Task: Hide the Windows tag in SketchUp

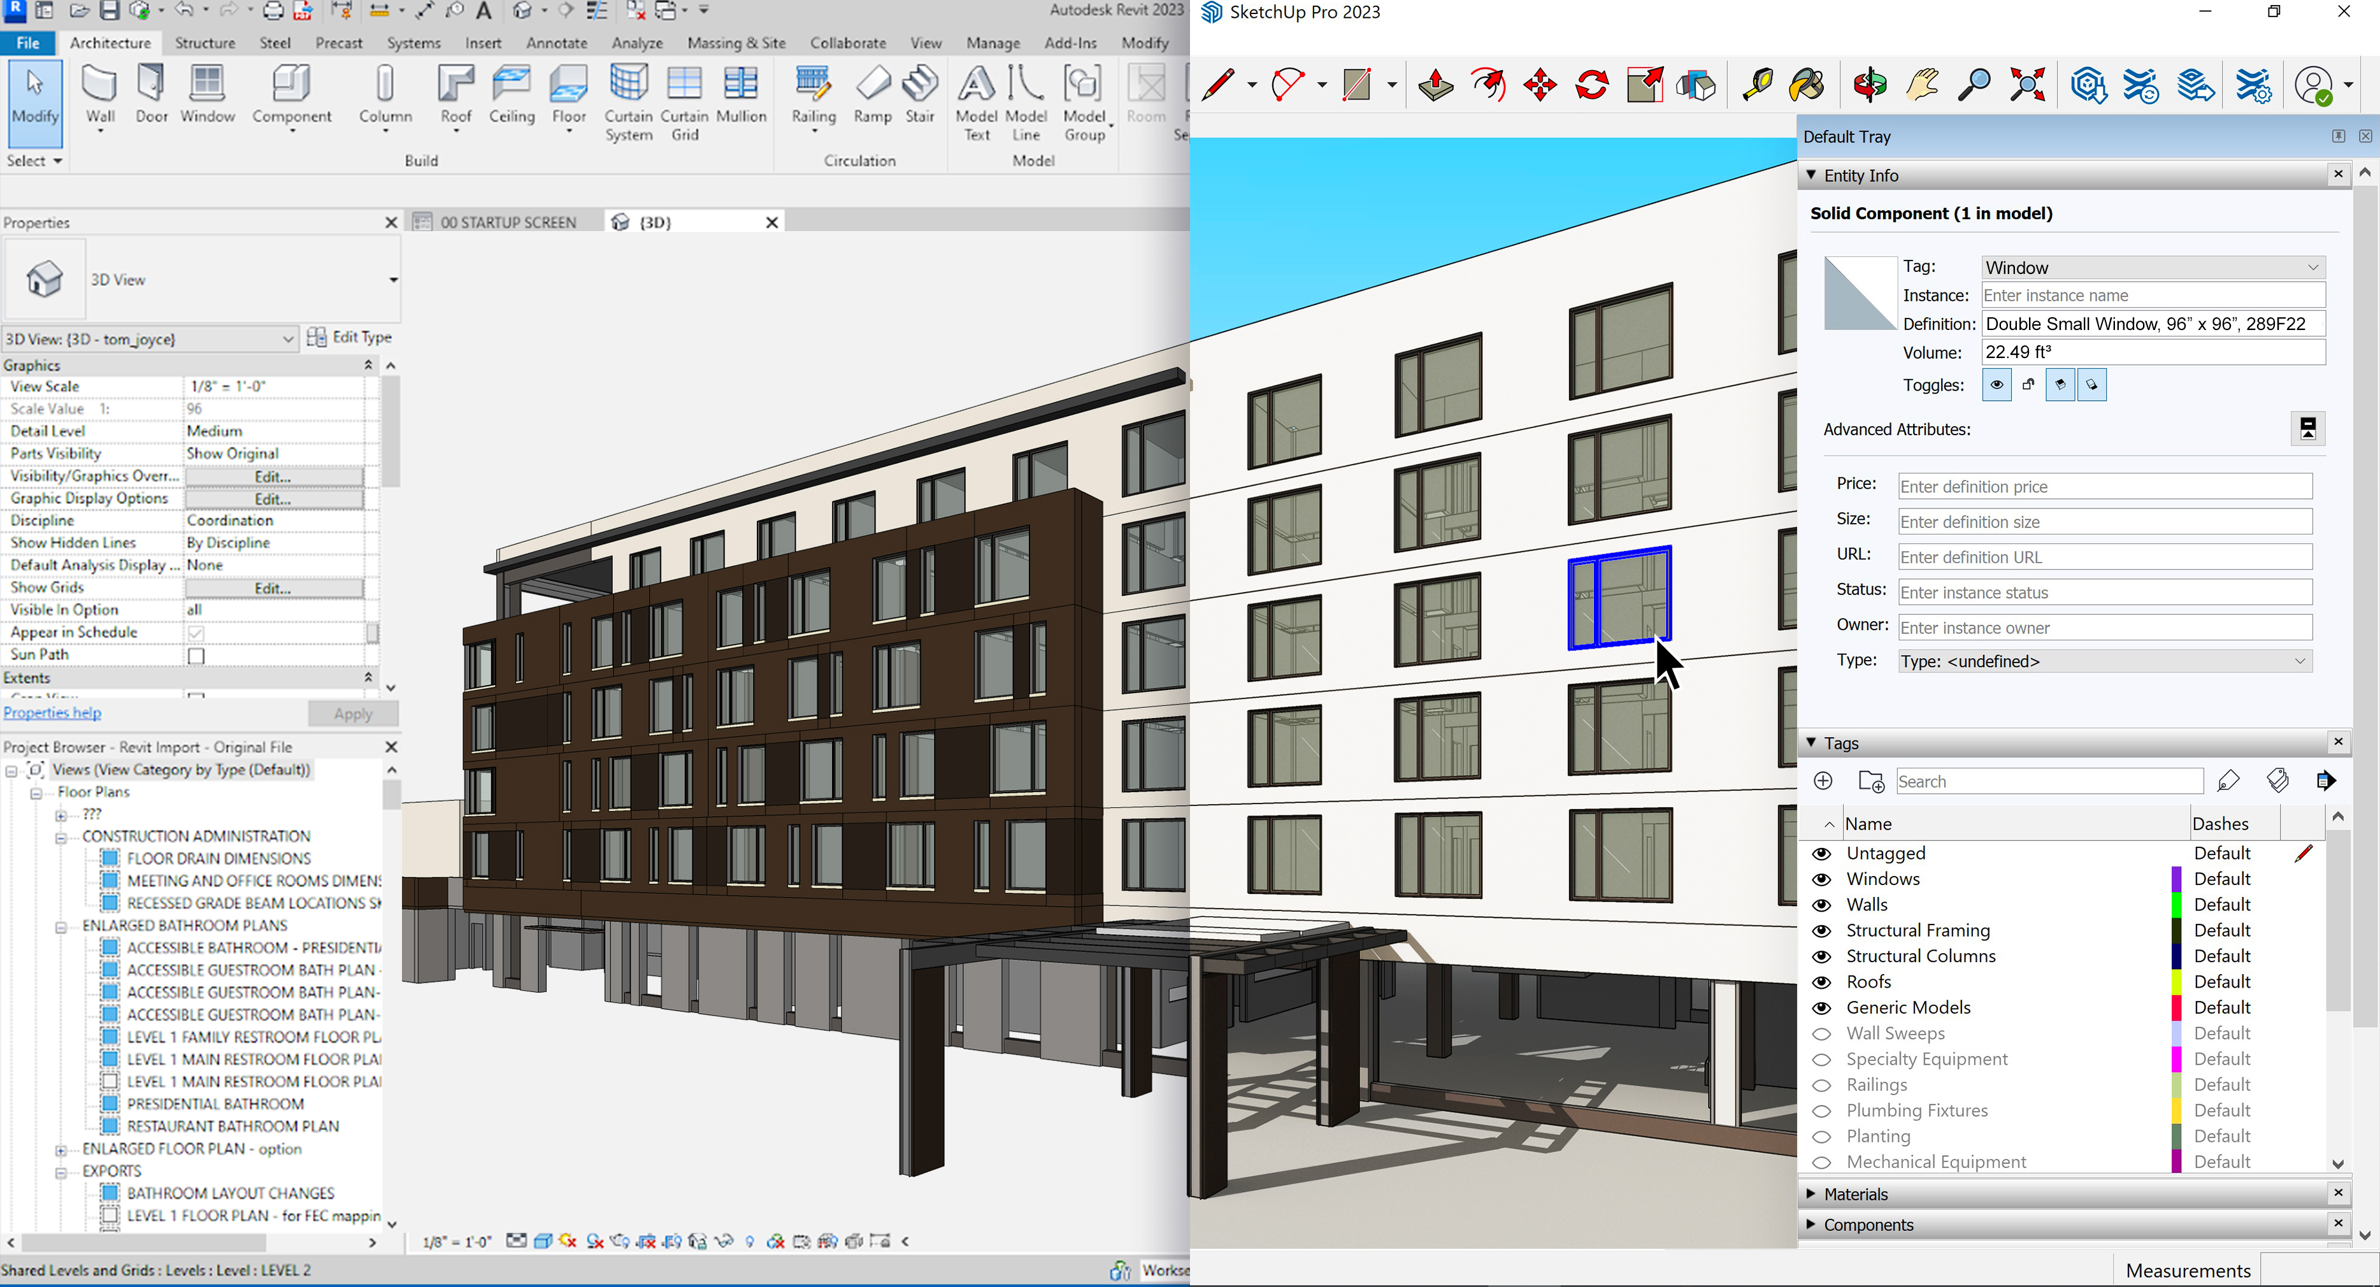Action: (x=1821, y=880)
